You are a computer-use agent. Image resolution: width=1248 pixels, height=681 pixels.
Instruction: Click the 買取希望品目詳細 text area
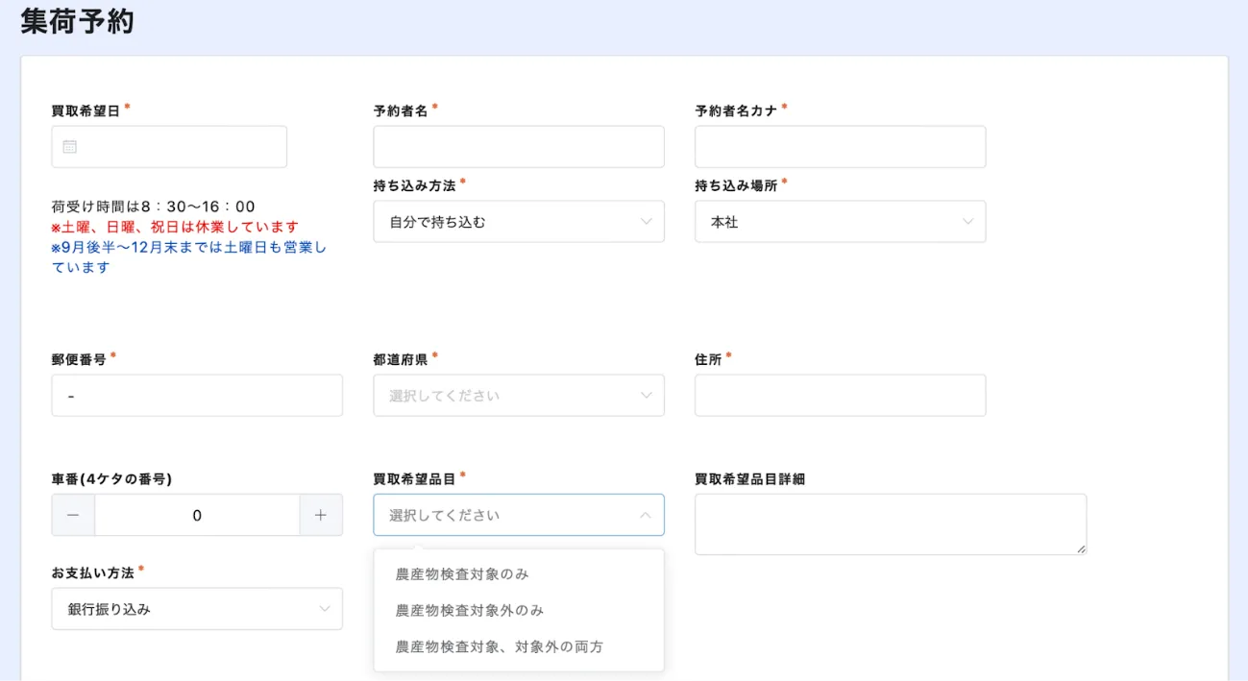(890, 524)
